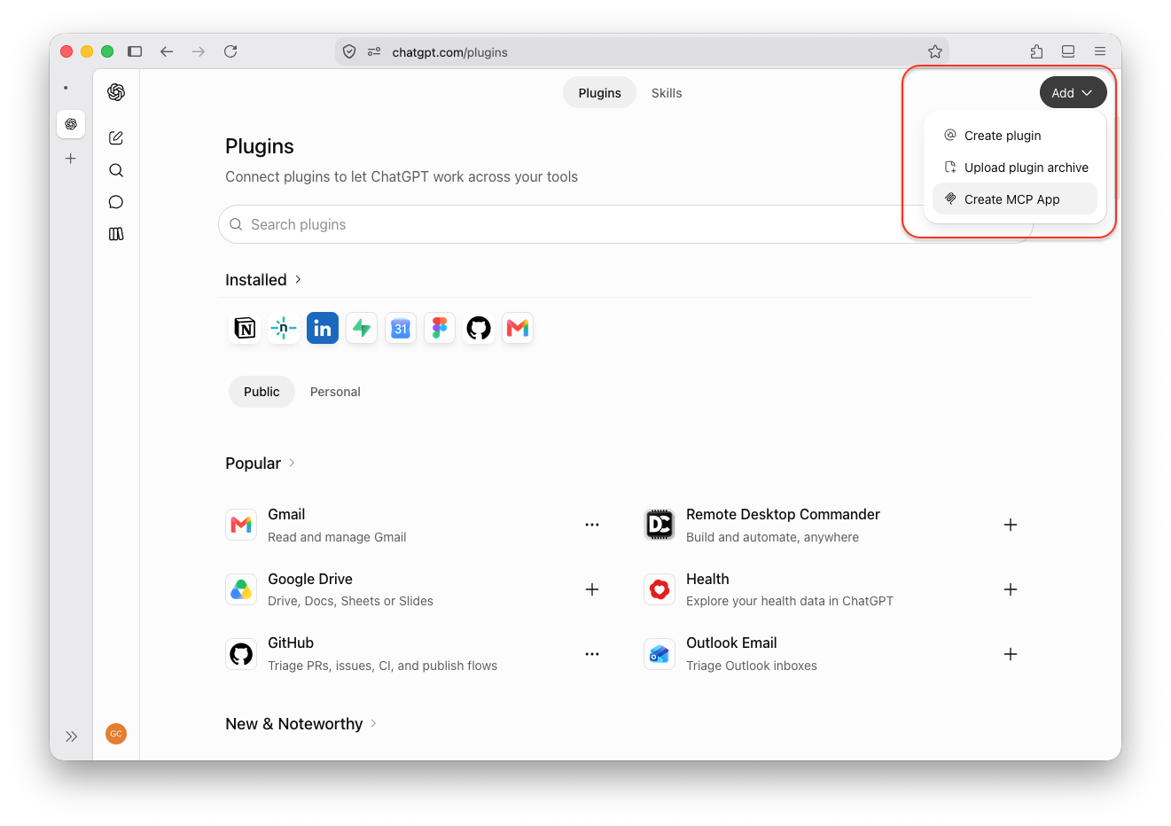This screenshot has width=1171, height=826.
Task: Add the Remote Desktop Commander plugin
Action: [x=1011, y=525]
